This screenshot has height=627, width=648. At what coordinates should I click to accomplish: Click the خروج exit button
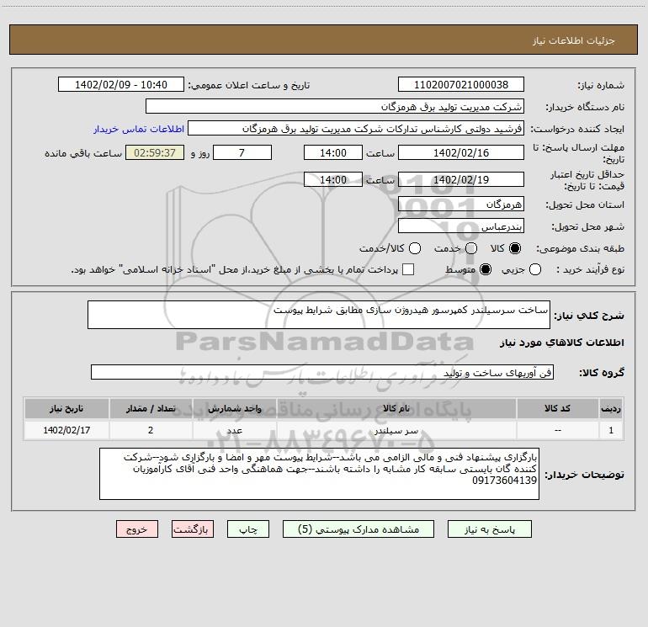click(137, 529)
